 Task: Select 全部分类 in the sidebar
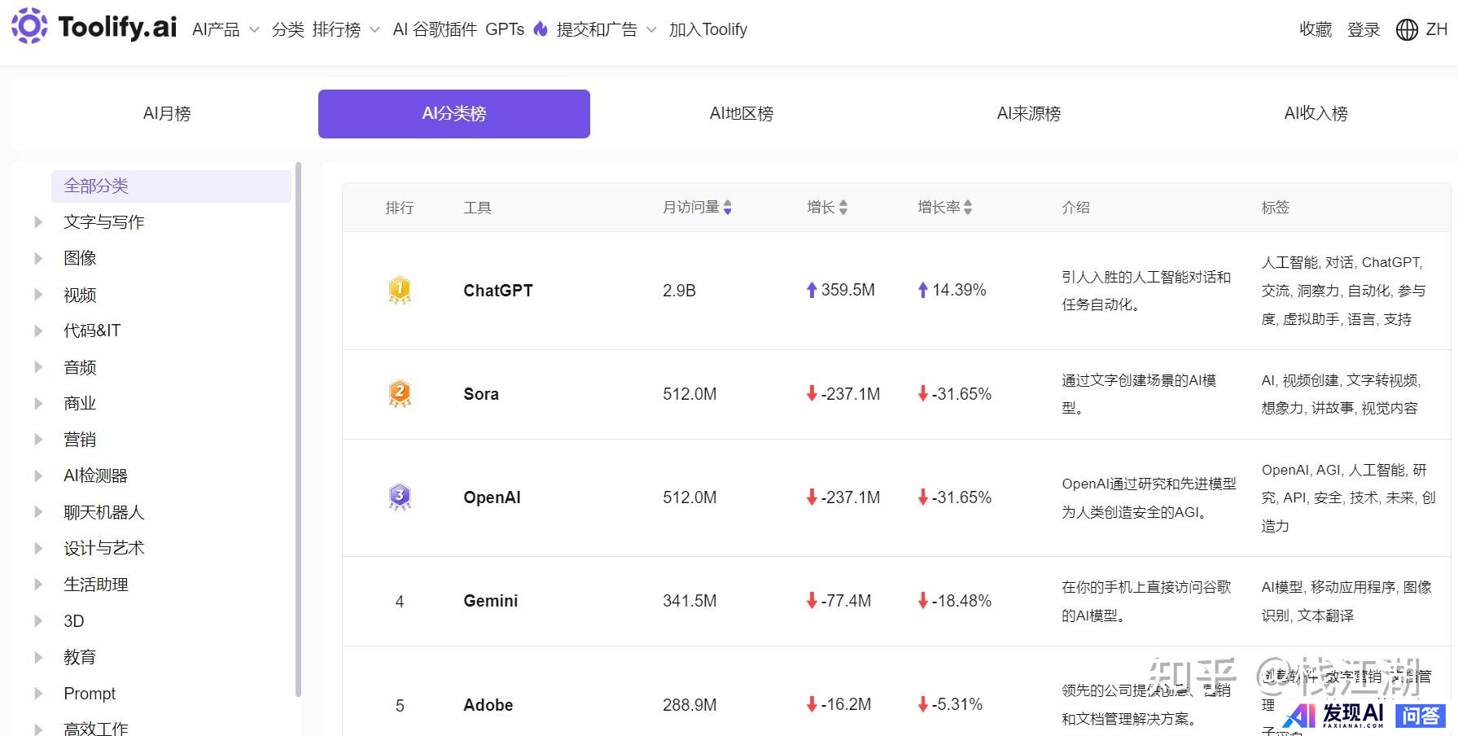[x=171, y=186]
